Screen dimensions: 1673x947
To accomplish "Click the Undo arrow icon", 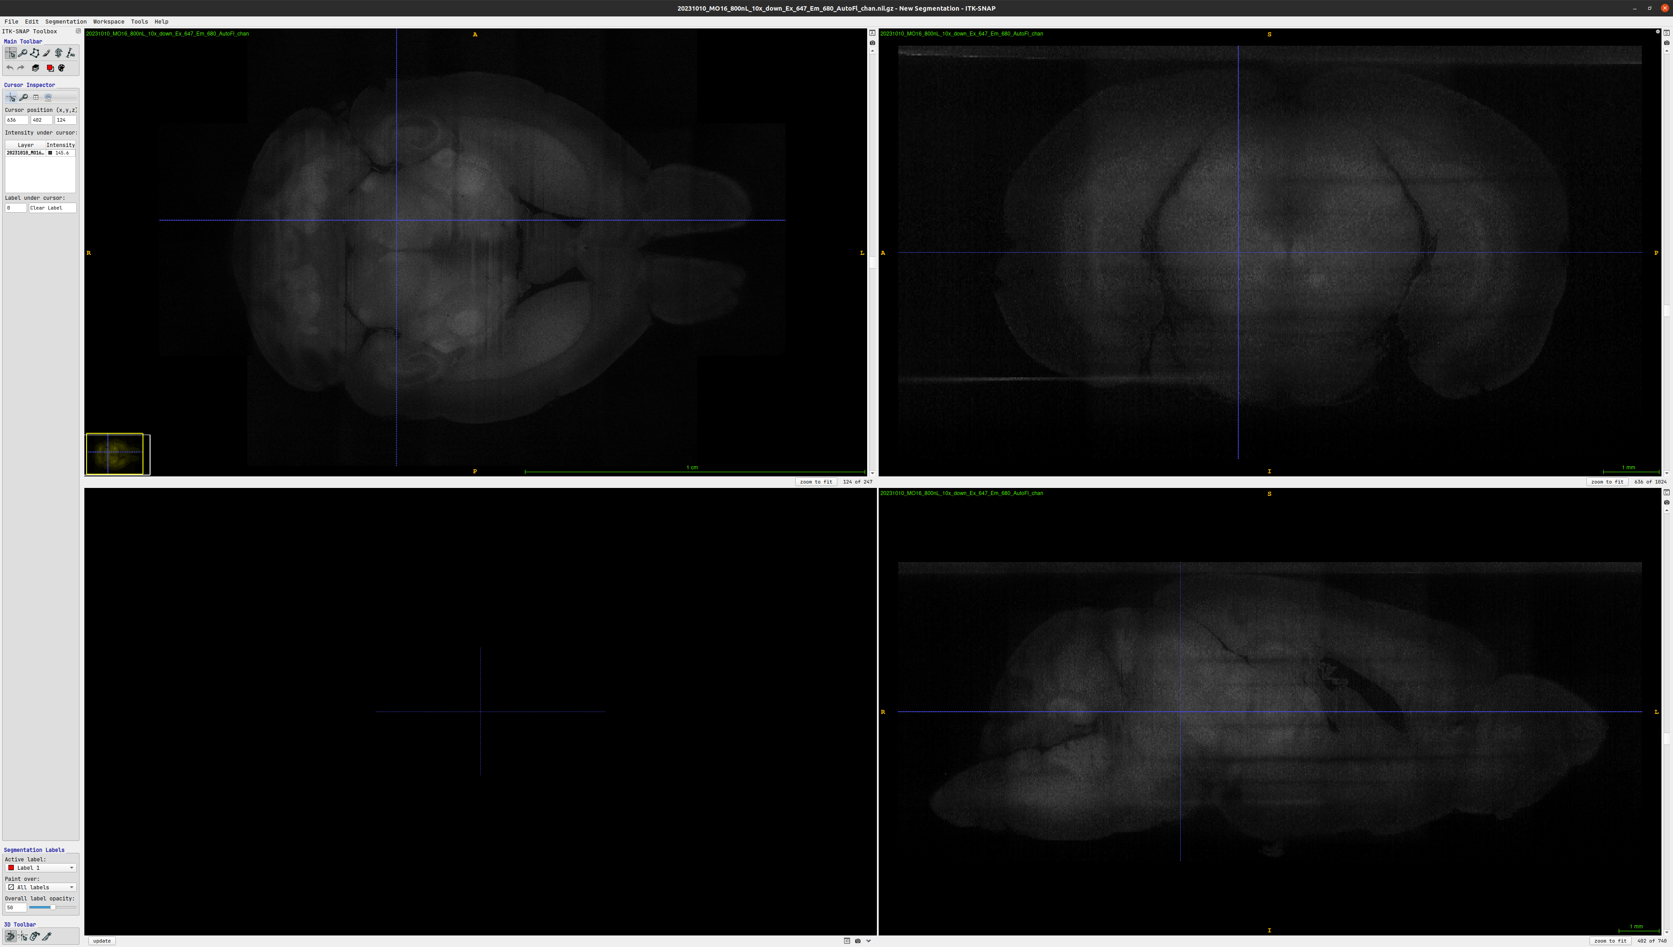I will 10,67.
